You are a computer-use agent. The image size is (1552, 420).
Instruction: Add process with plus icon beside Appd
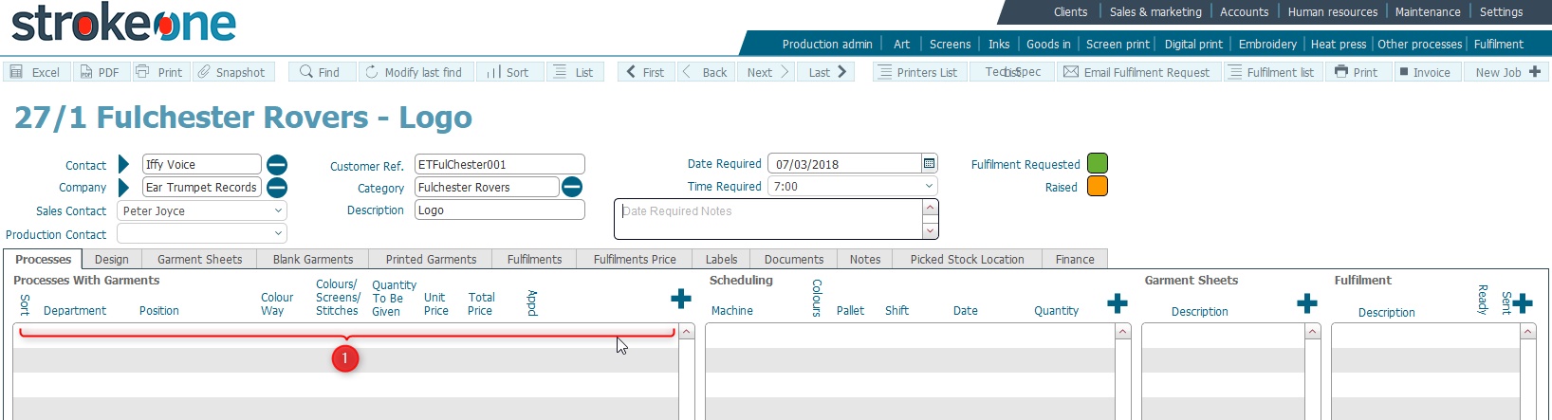pyautogui.click(x=680, y=300)
